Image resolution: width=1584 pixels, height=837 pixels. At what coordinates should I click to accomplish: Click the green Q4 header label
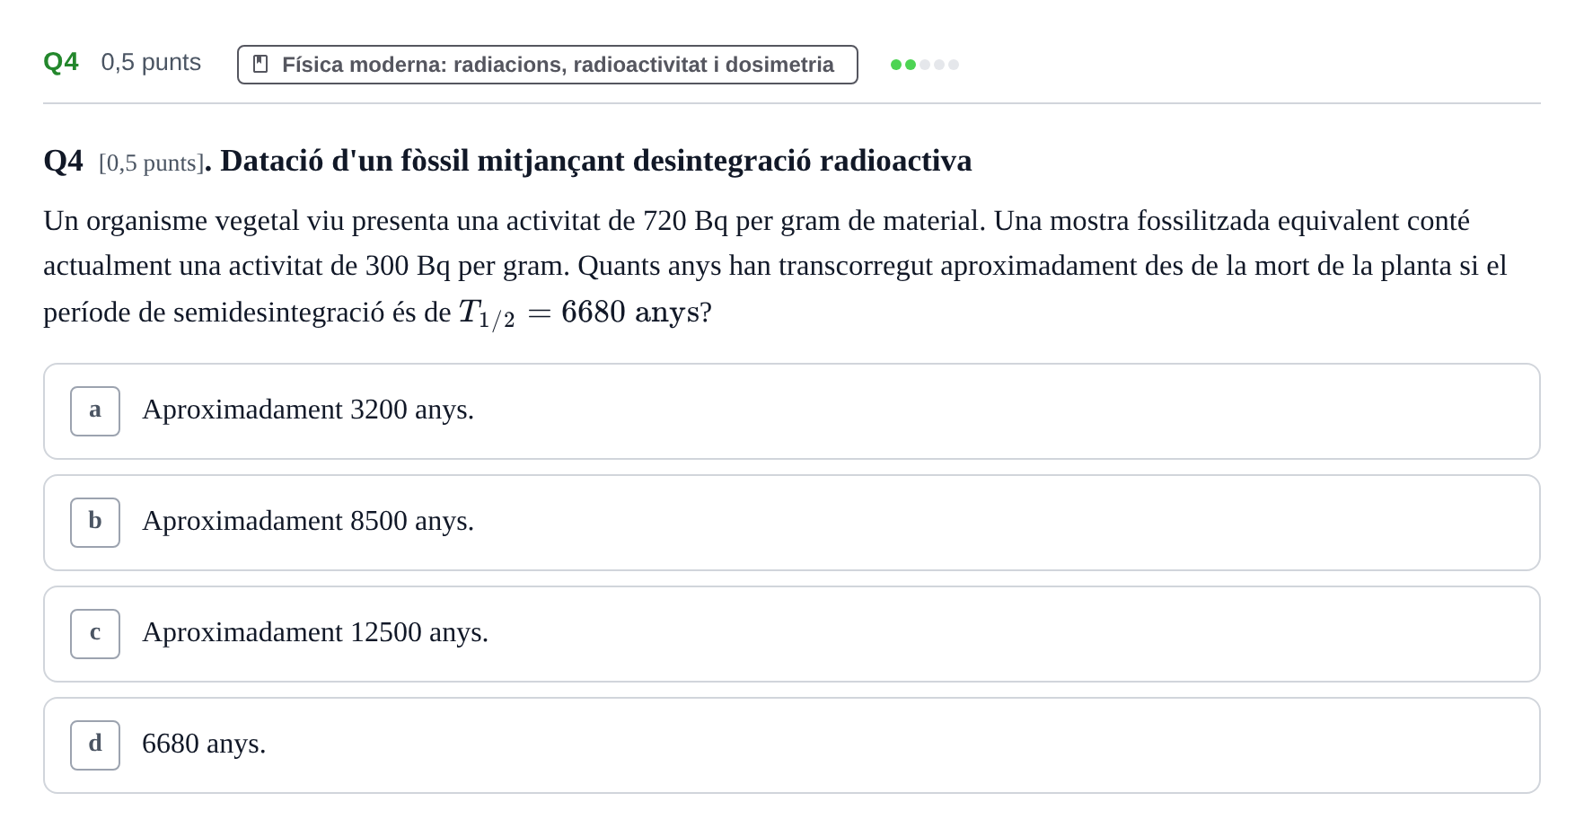click(61, 62)
